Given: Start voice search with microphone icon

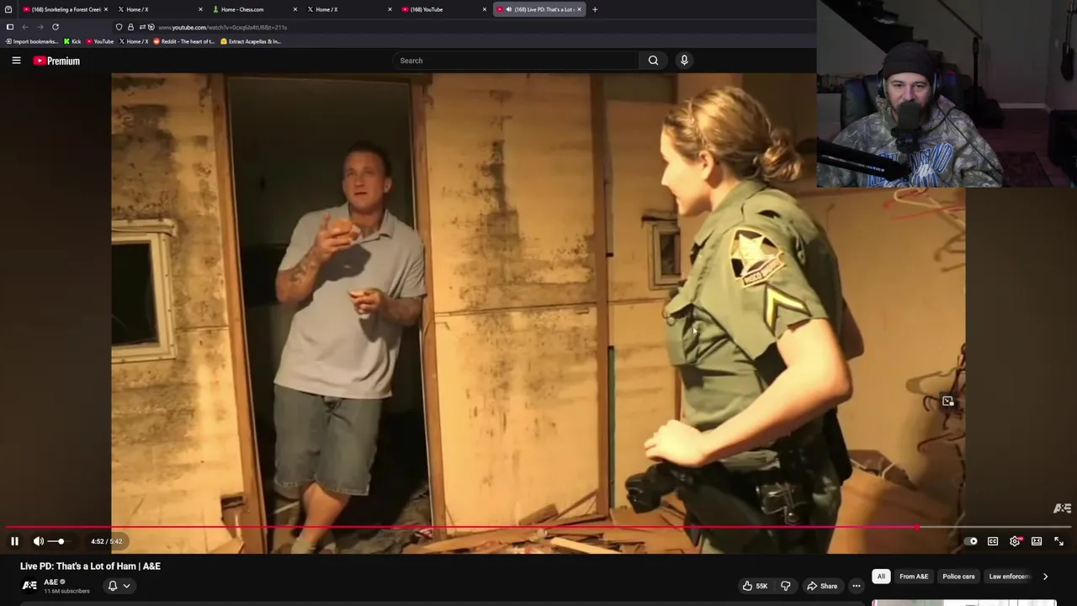Looking at the screenshot, I should 684,61.
